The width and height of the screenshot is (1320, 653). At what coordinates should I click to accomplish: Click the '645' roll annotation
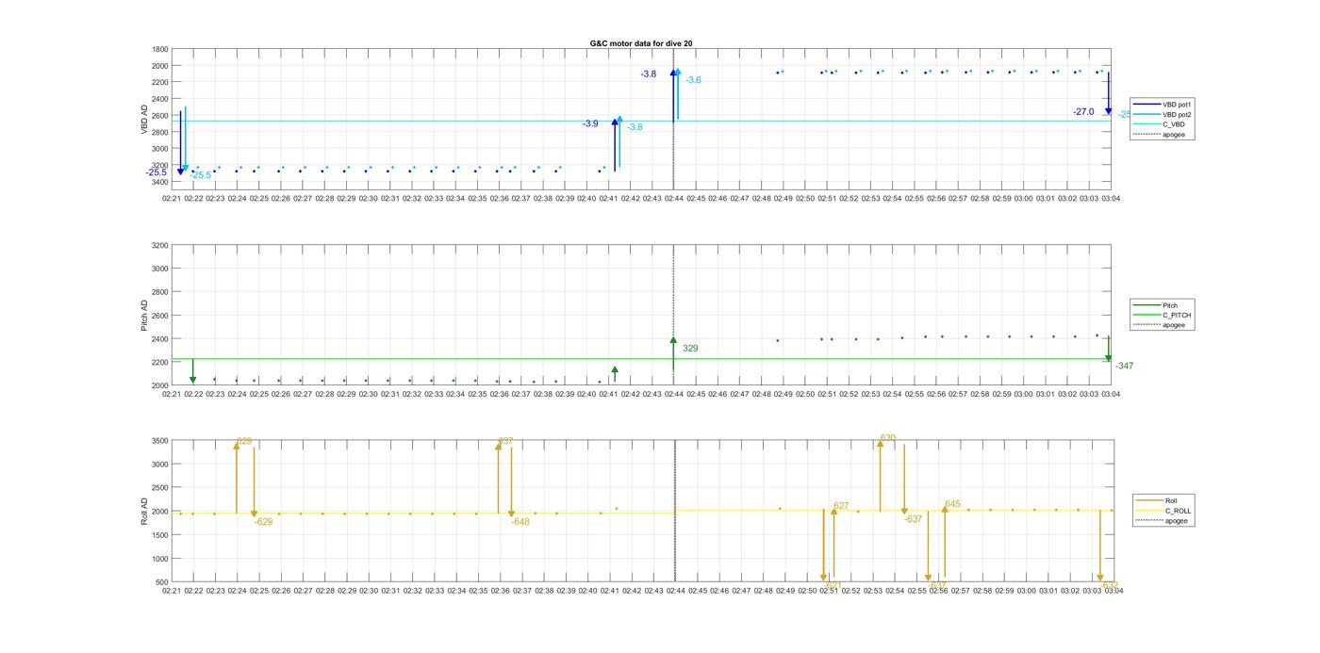(952, 504)
